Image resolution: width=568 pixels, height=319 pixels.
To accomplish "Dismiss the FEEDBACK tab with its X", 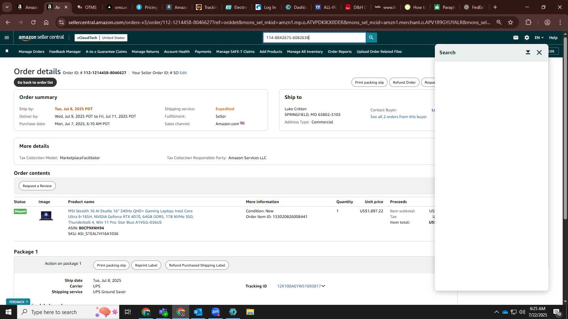I will coord(27,302).
